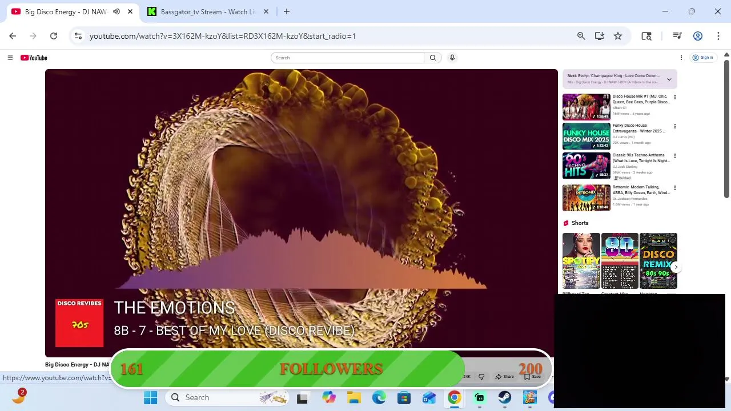Viewport: 731px width, 411px height.
Task: Click the video player to pause
Action: point(302,212)
